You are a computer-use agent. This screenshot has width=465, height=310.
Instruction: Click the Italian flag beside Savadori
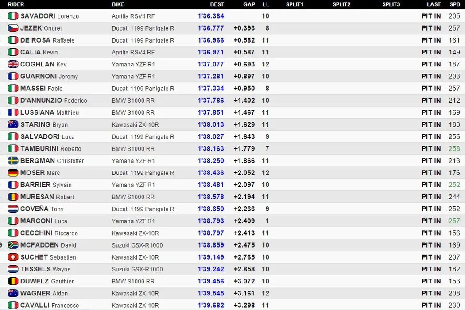tap(13, 16)
